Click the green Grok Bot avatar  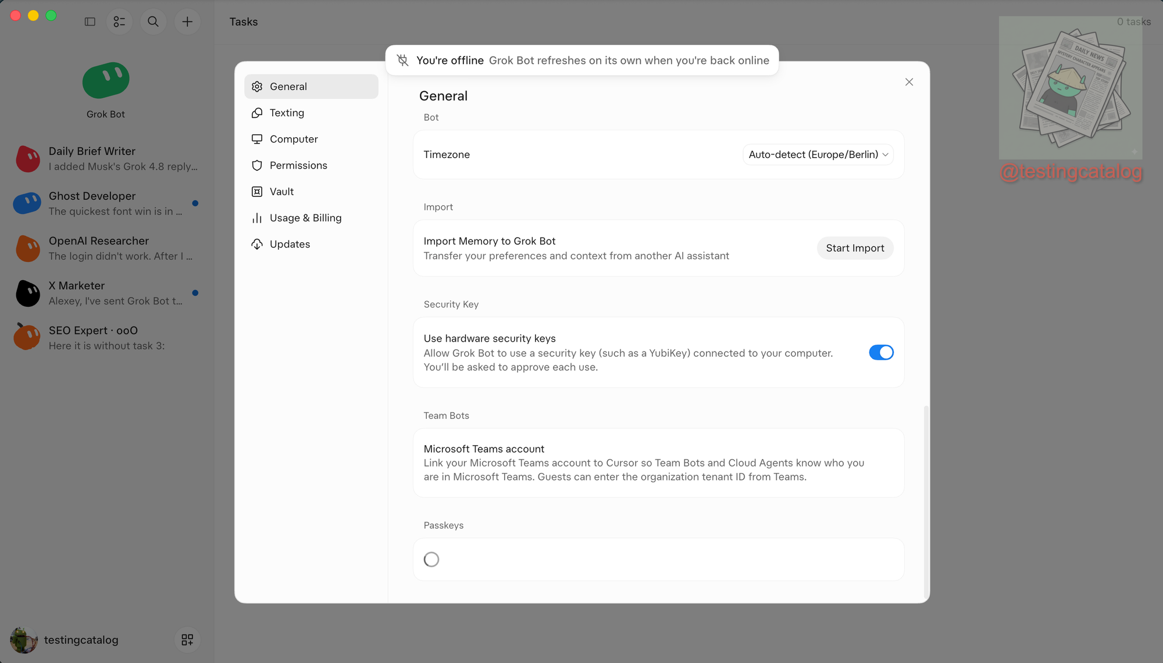tap(106, 80)
